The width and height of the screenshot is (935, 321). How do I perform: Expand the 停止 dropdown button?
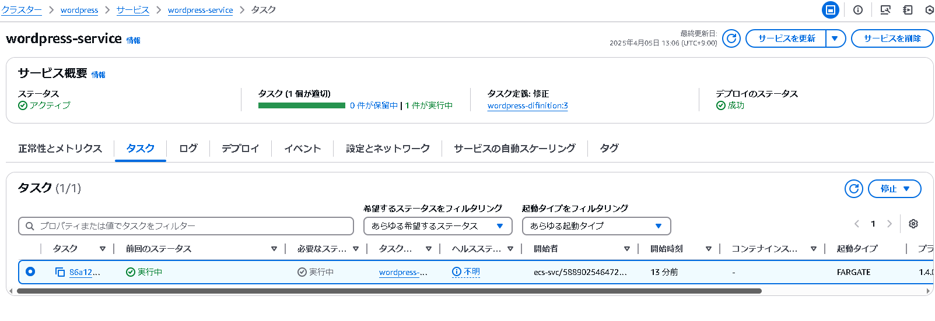895,189
